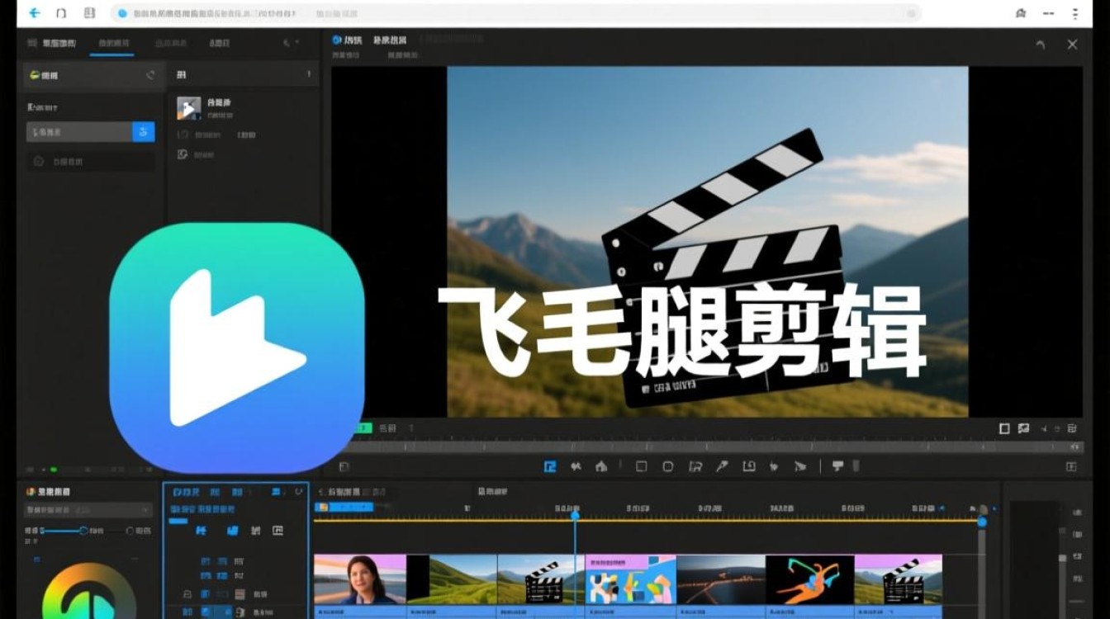
Task: Select the blue-underlined tab in the left panel
Action: [112, 44]
